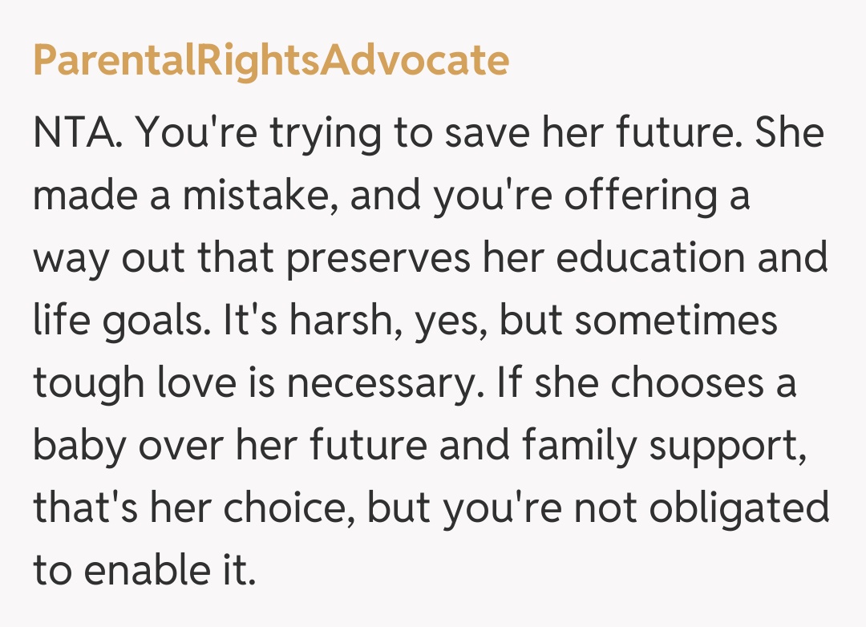The image size is (866, 627).
Task: Click the 'NTA' verdict at comment start
Action: (76, 133)
